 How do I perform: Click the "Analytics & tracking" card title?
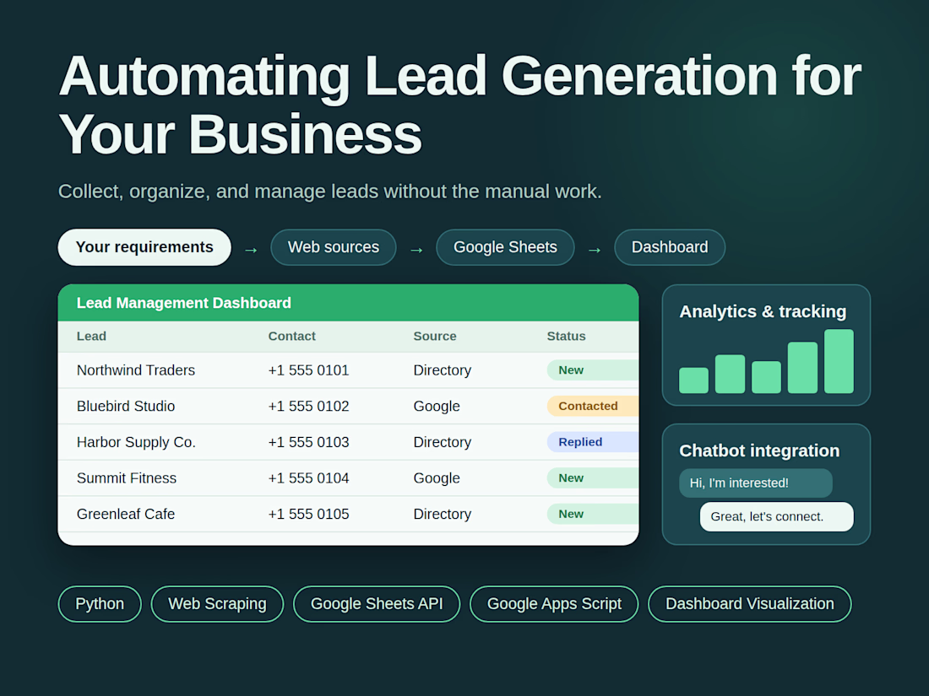coord(763,312)
